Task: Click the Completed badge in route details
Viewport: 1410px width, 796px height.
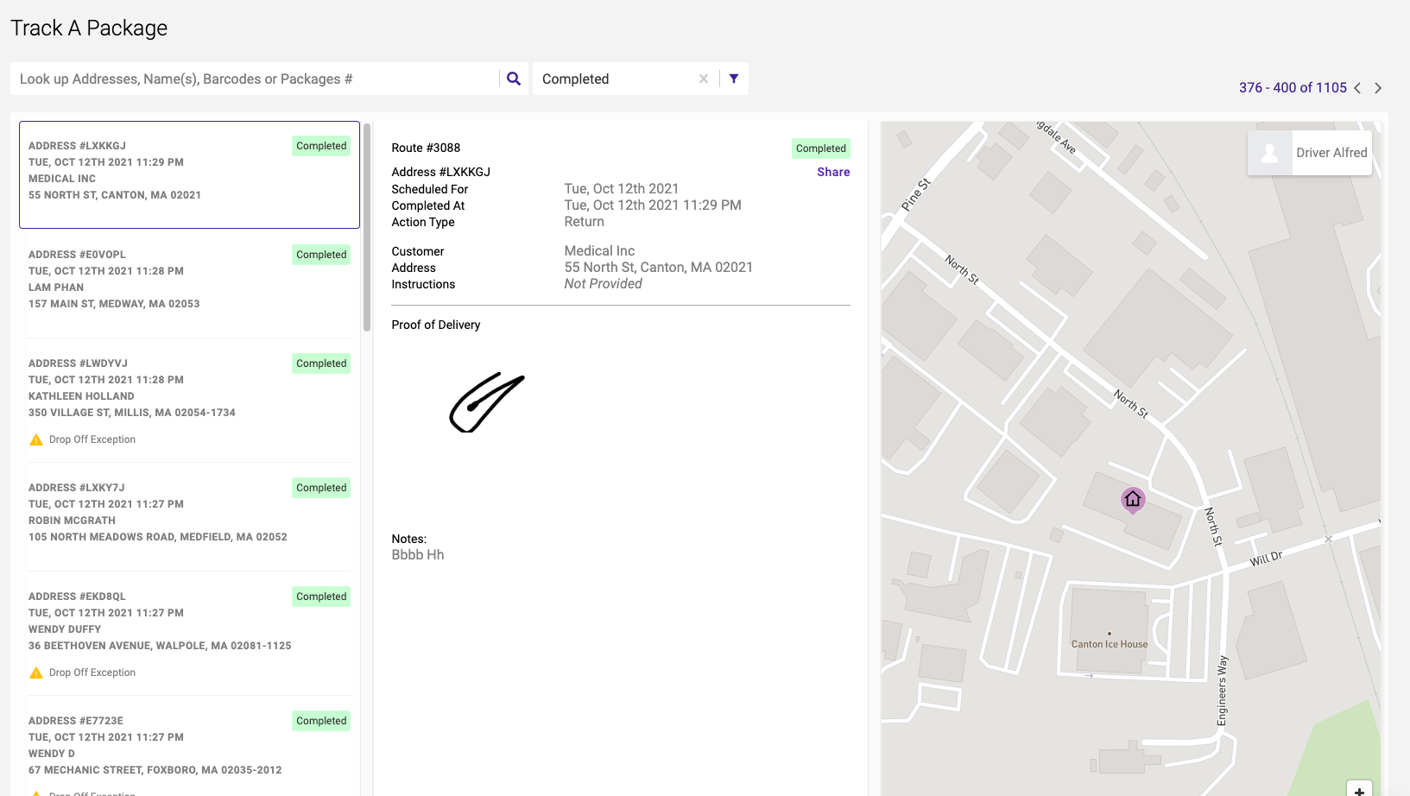Action: click(821, 148)
